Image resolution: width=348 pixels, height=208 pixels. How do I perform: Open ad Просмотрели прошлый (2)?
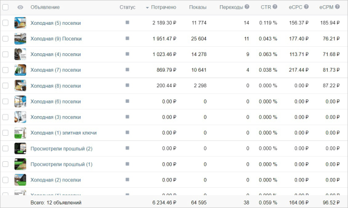tap(61, 148)
